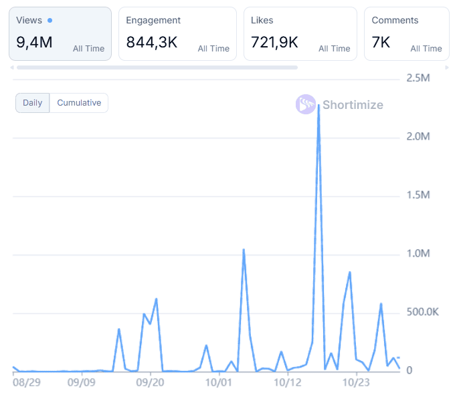Click the chart peak above 09/20

156,299
